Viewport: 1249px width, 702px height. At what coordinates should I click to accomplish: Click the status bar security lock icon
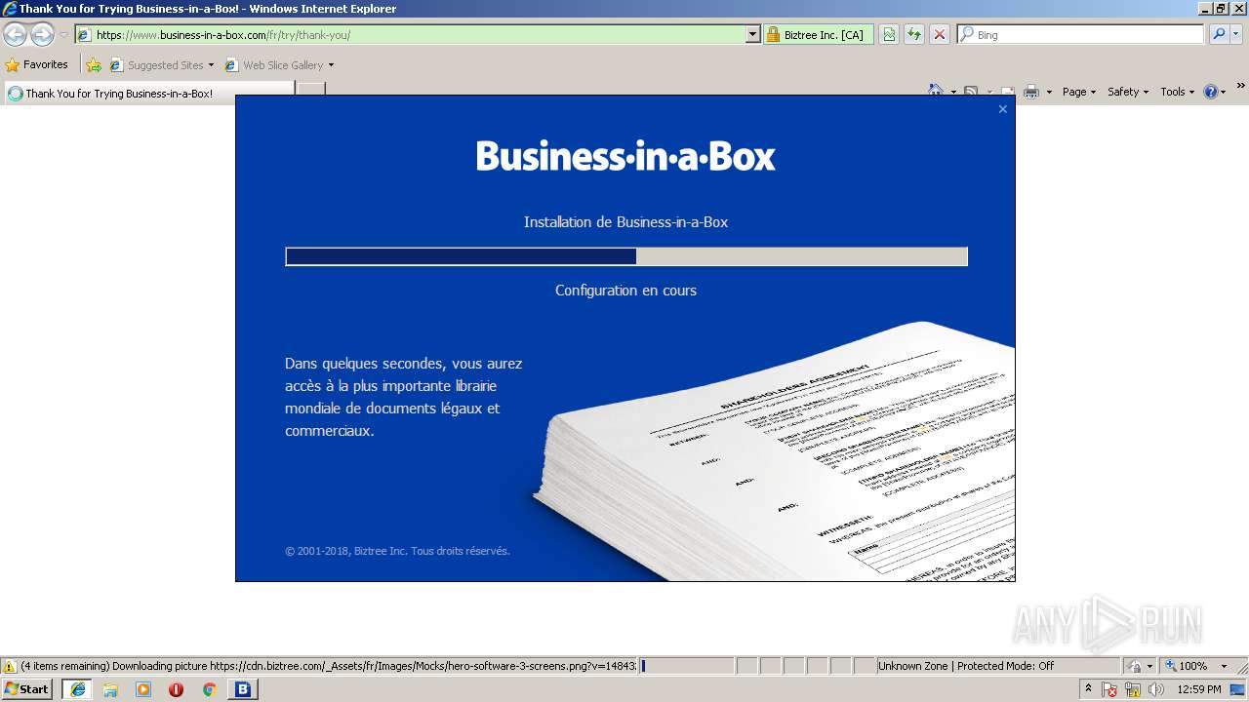(1136, 666)
